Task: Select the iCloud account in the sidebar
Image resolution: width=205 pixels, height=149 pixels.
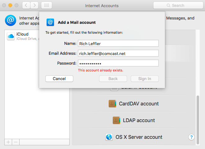Action: tap(22, 36)
